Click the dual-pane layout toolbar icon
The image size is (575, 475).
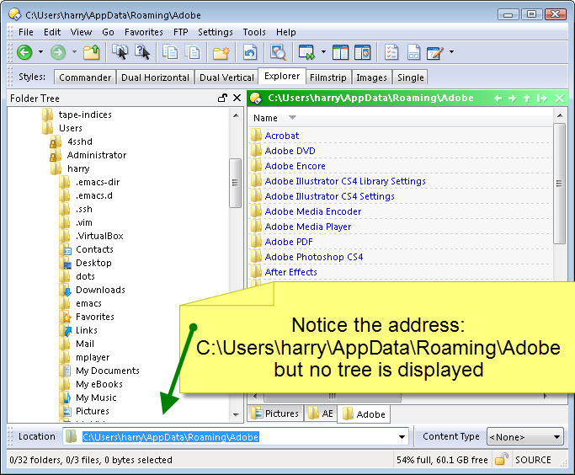340,52
